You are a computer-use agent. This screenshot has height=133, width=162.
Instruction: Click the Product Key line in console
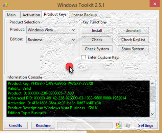50,83
